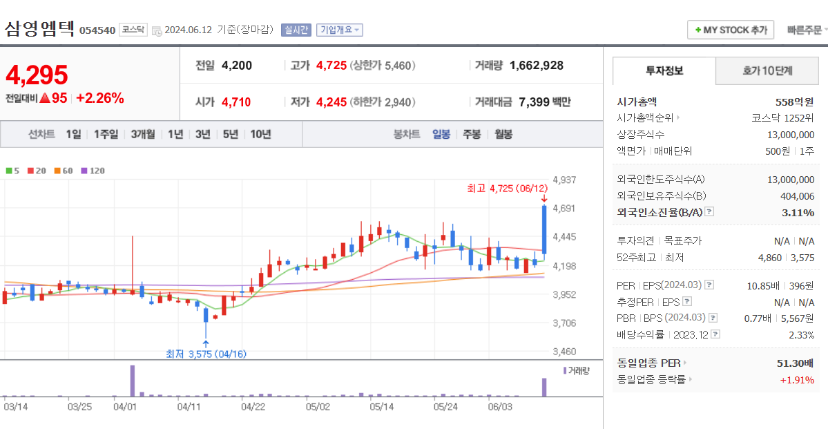Click the purple 거래량 legend marker
Viewport: 828px width, 429px height.
coord(565,370)
